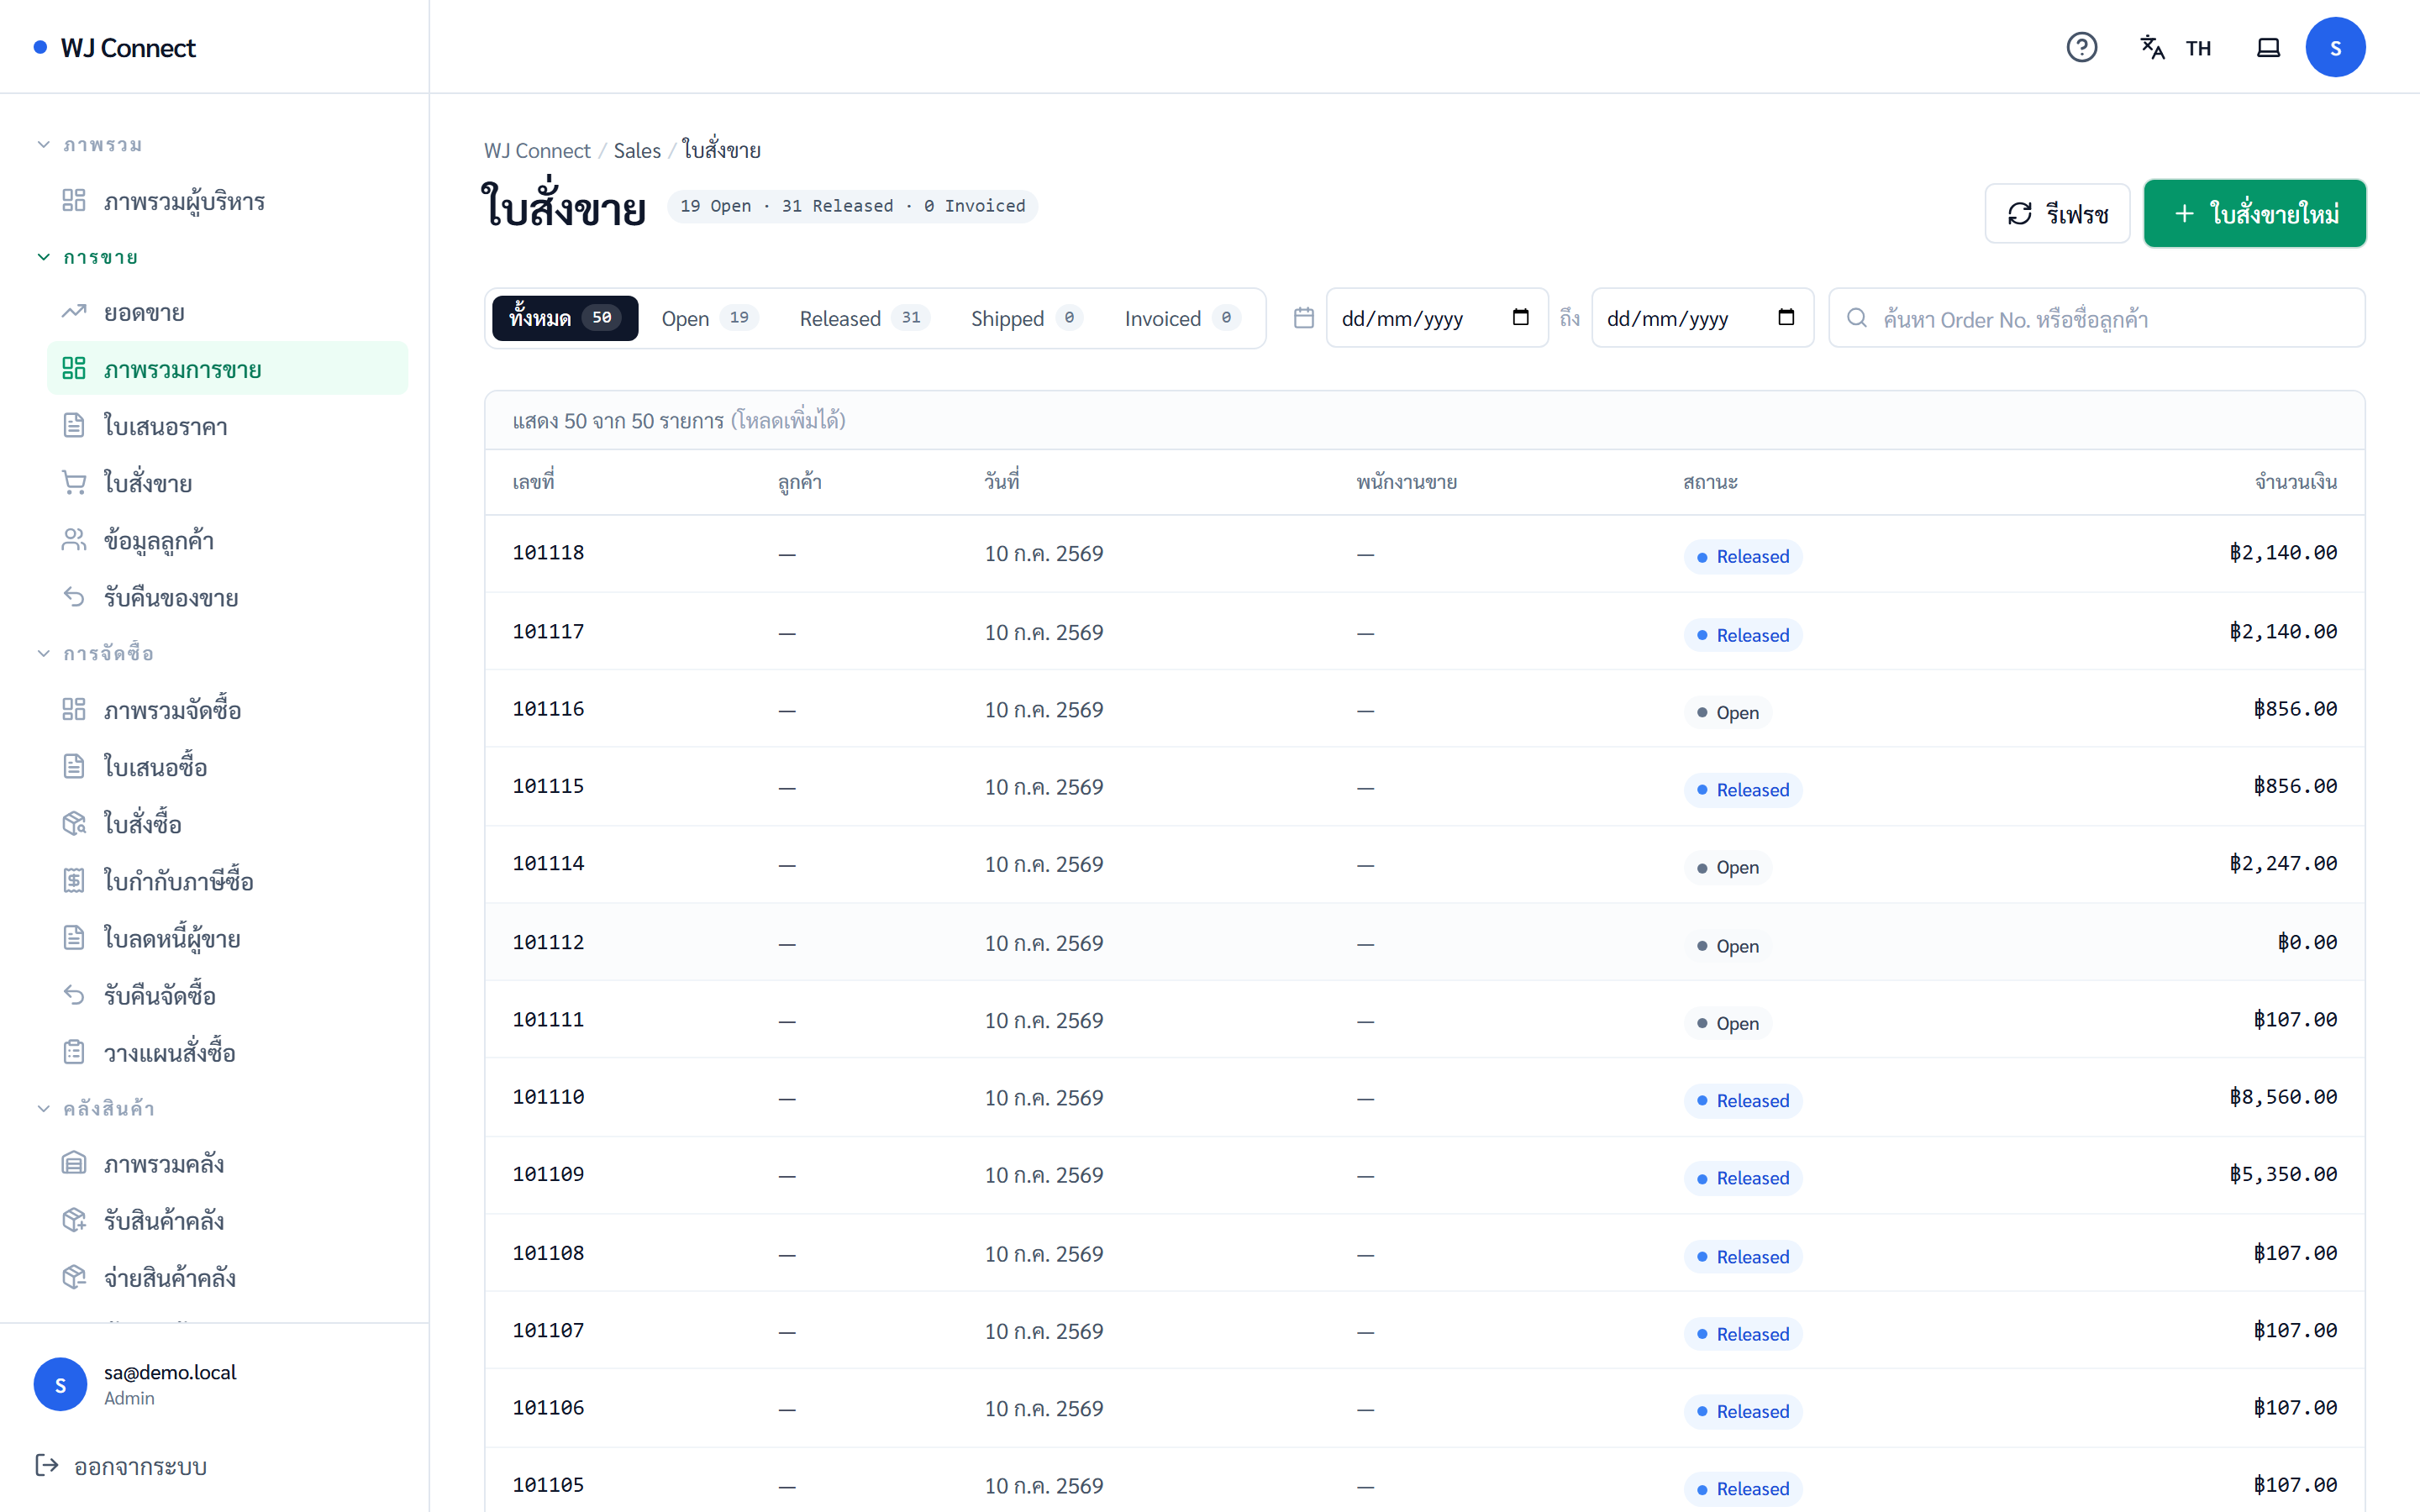2420x1512 pixels.
Task: Go to WJ Connect breadcrumb link
Action: tap(537, 150)
